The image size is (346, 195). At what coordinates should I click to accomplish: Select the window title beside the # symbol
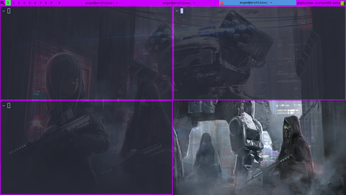(x=102, y=3)
